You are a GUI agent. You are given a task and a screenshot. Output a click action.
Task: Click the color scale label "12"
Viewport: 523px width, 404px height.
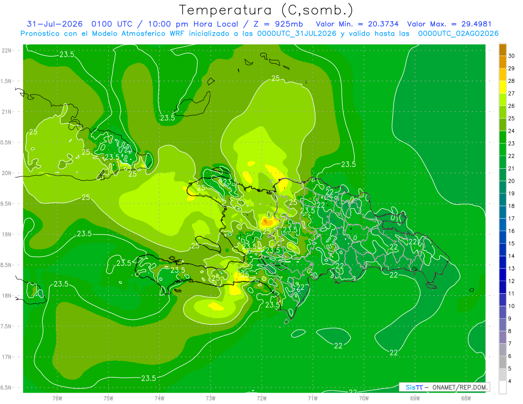coord(512,281)
